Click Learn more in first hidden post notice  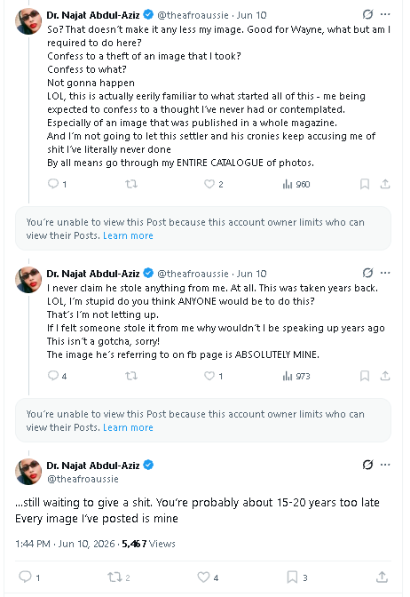[x=128, y=235]
